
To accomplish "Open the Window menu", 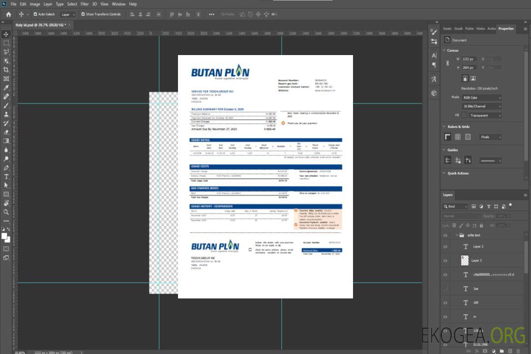I will (x=118, y=4).
